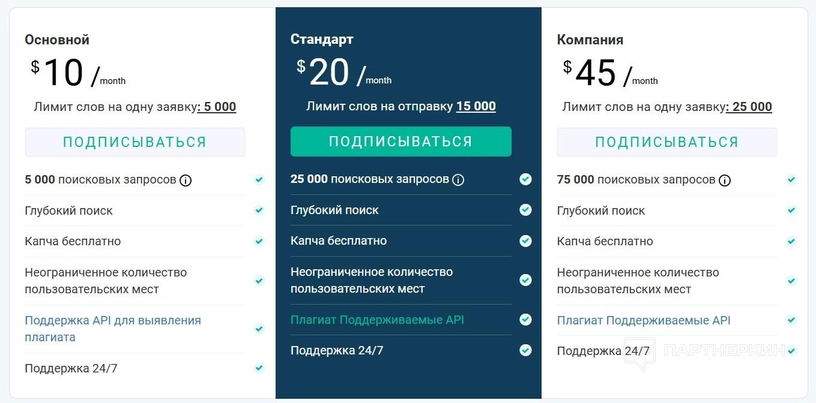Click the underlined 15 000 word limit
Screen dimensions: 816x403
click(476, 106)
